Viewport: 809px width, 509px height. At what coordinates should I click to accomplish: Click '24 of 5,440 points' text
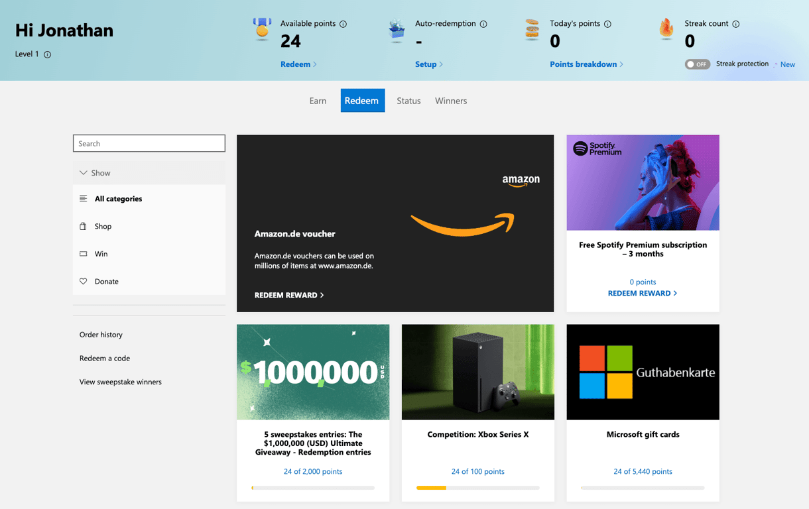[x=643, y=472]
